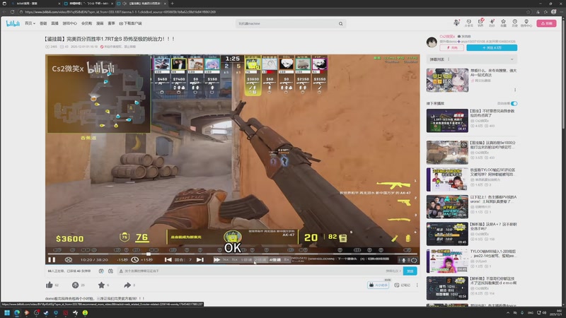This screenshot has width=566, height=318.
Task: Open the 动态 feed icon
Action: point(492,23)
